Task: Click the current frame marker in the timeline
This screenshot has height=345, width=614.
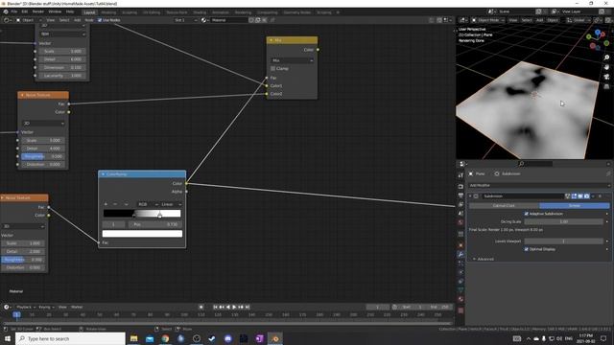Action: (16, 314)
